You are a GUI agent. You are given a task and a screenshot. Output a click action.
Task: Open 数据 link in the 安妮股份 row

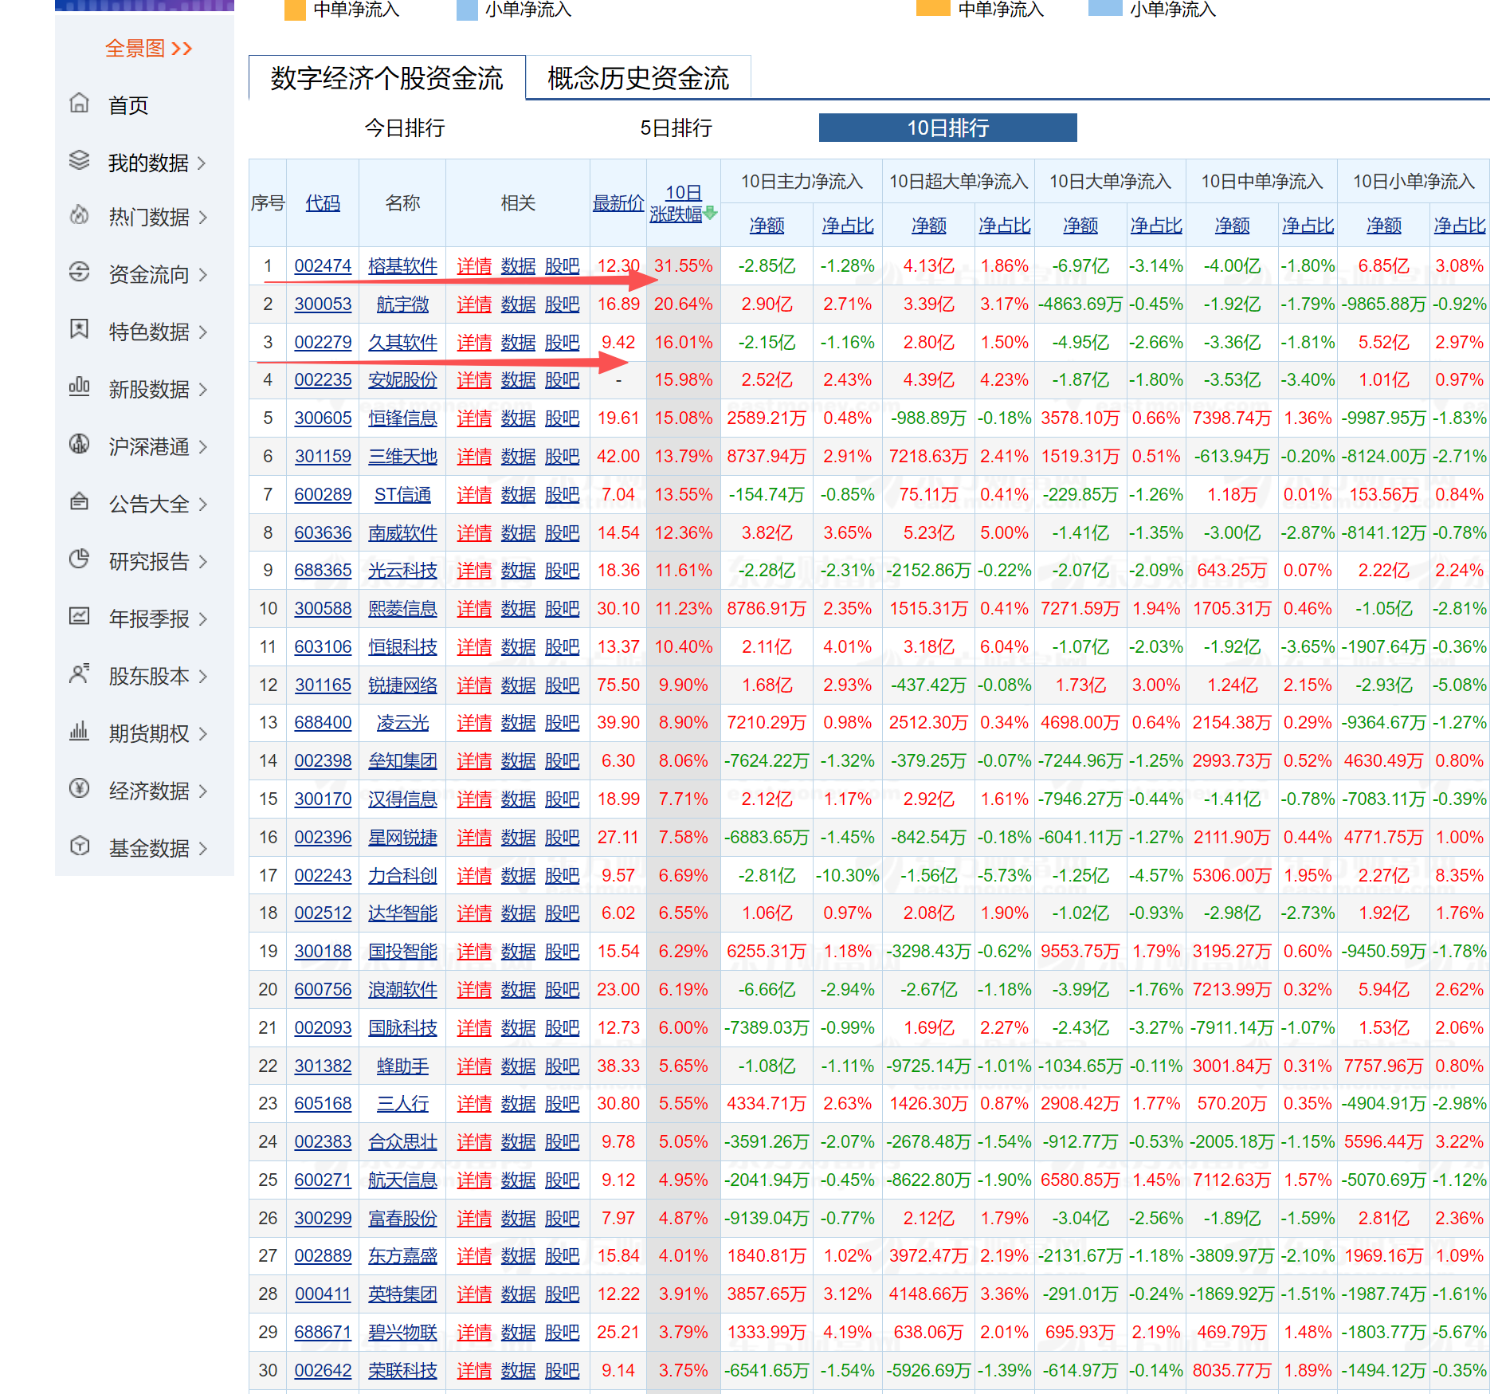518,380
